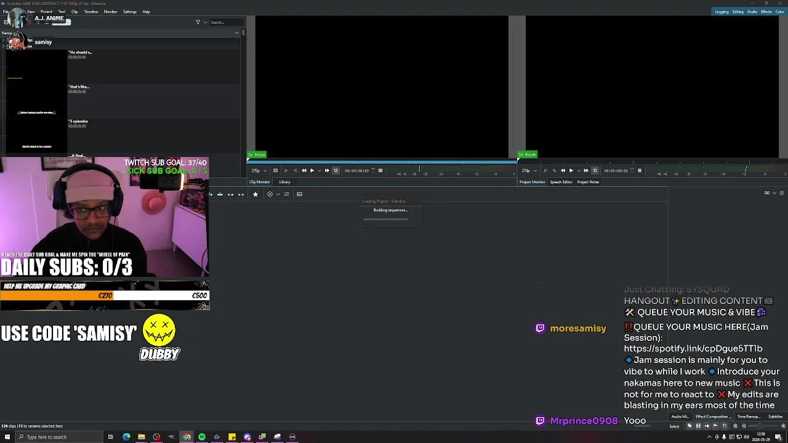This screenshot has width=788, height=443.
Task: Click the square icon after Clip Monitor timecode
Action: tap(380, 170)
